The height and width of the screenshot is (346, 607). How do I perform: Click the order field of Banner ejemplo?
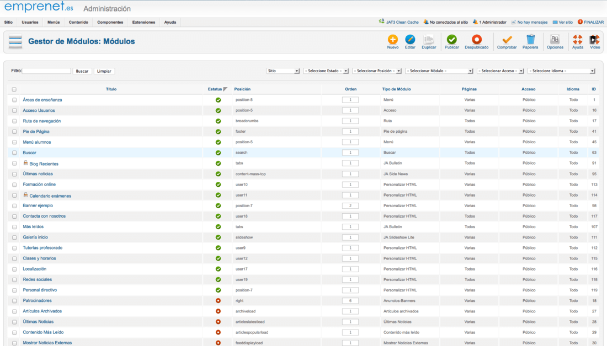(350, 206)
